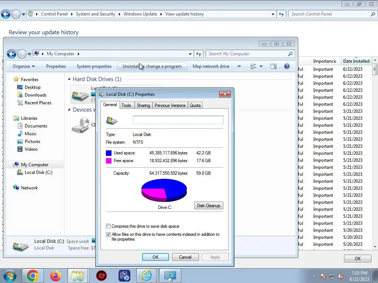Image resolution: width=378 pixels, height=283 pixels.
Task: Collapse Hard Disk Drives group
Action: pos(69,79)
